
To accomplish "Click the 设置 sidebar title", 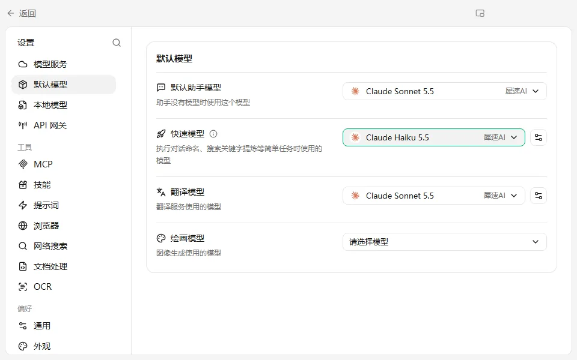I will pyautogui.click(x=26, y=43).
